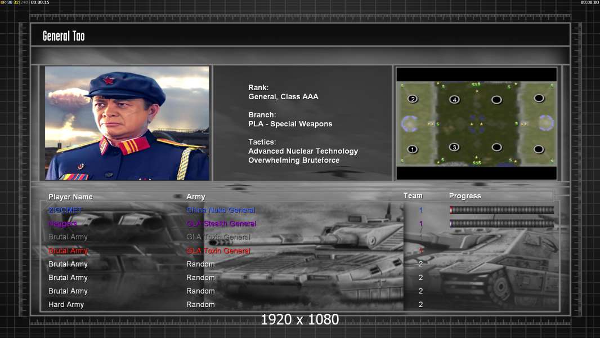
Task: Click the $$$ supply marker at the minimap's top
Action: 476,84
